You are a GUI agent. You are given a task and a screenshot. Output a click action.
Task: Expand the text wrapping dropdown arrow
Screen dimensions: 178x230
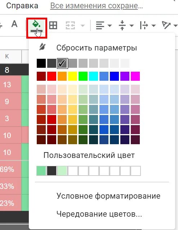(x=153, y=26)
